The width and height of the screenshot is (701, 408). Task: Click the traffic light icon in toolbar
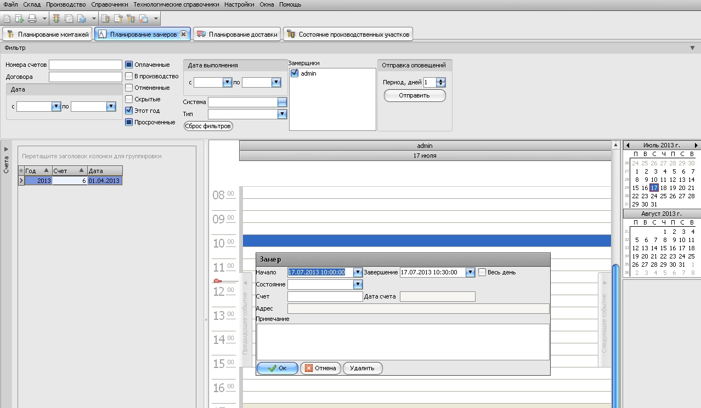(x=56, y=19)
